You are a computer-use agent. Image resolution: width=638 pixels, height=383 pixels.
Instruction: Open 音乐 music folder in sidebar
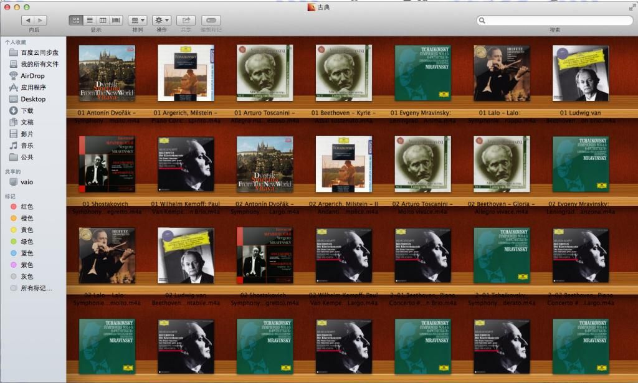click(x=27, y=146)
